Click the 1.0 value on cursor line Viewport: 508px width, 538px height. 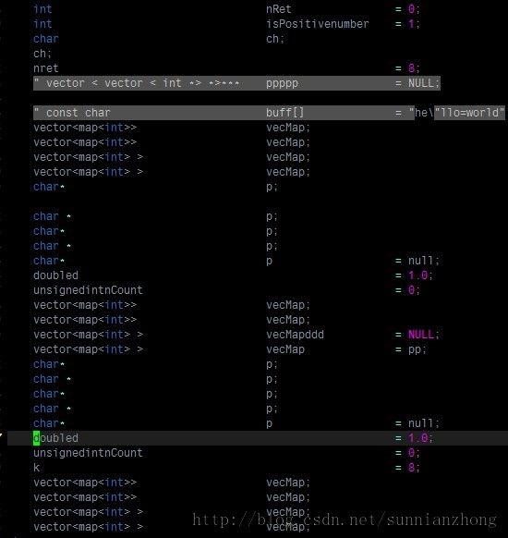pyautogui.click(x=417, y=438)
